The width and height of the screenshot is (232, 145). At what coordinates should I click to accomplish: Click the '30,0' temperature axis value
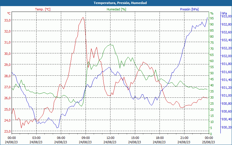tap(7, 54)
